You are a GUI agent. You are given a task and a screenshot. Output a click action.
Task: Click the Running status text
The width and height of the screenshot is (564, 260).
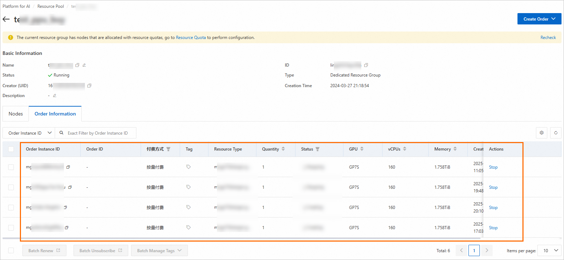61,75
